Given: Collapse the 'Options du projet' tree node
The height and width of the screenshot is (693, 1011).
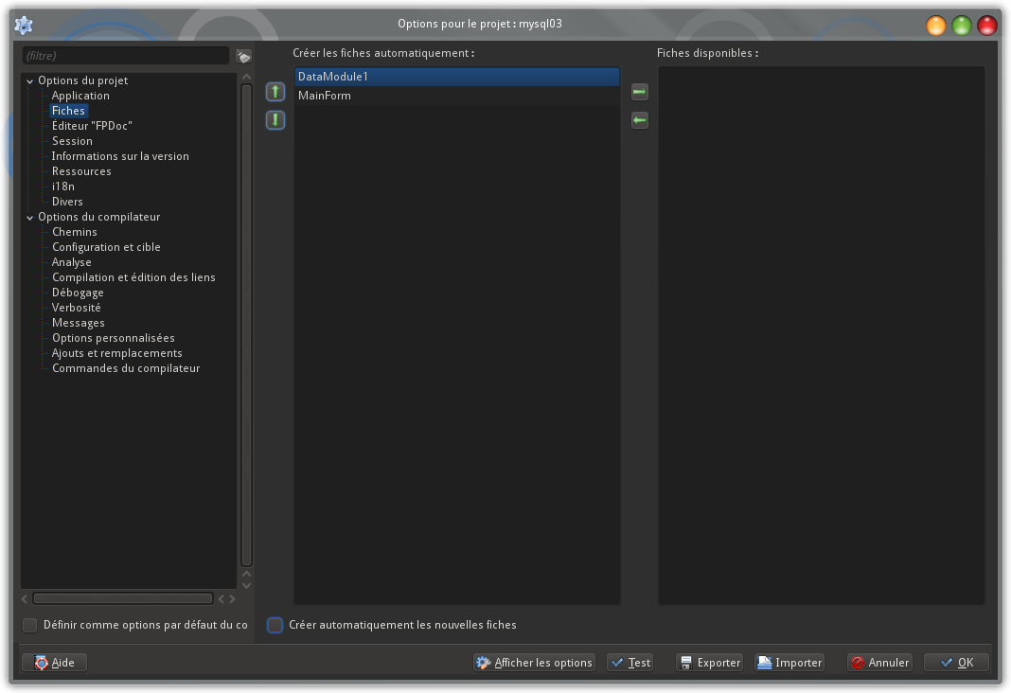Looking at the screenshot, I should tap(30, 81).
